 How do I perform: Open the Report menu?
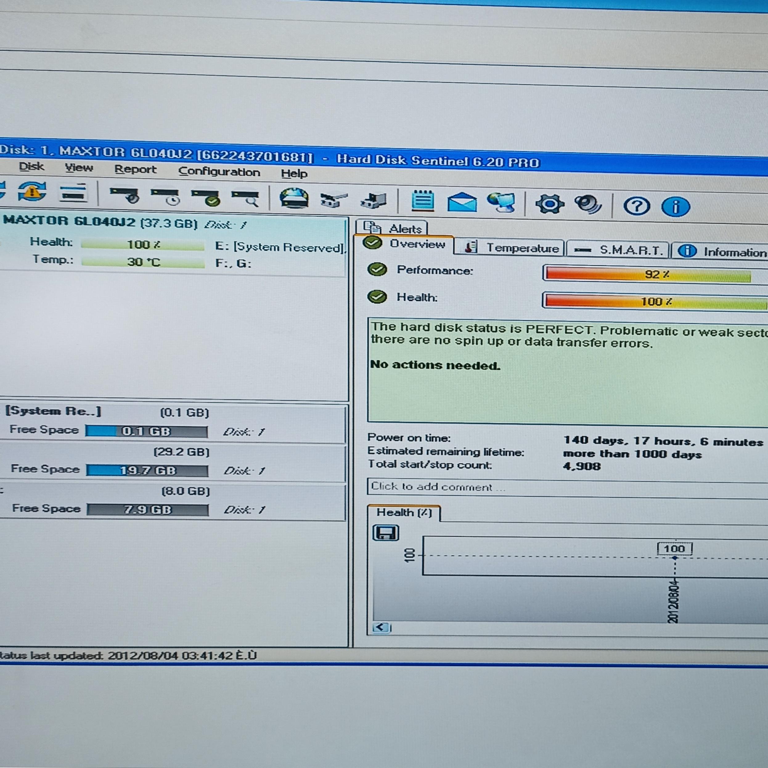coord(135,169)
